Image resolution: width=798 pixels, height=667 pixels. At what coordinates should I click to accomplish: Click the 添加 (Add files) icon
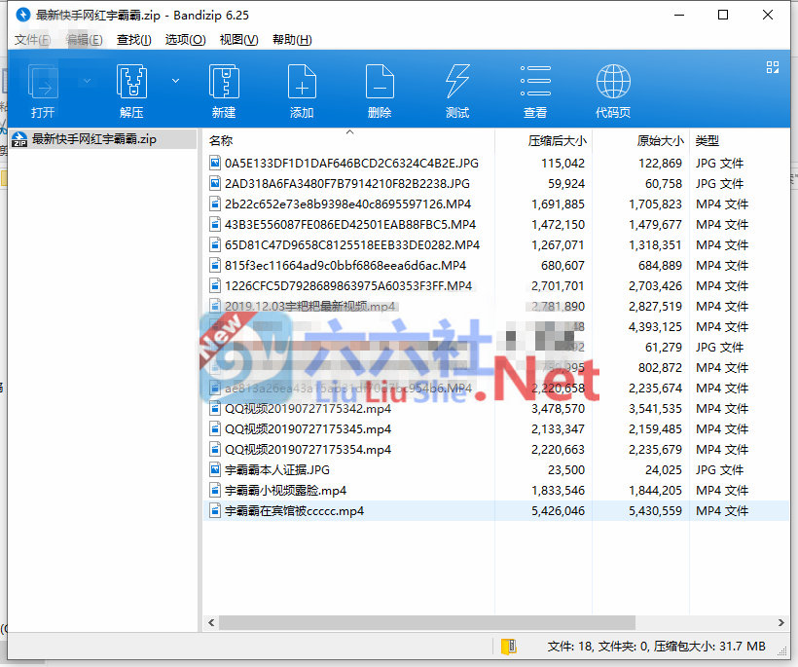(302, 88)
